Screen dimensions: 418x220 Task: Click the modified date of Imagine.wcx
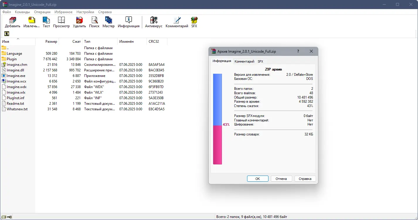[x=131, y=81]
